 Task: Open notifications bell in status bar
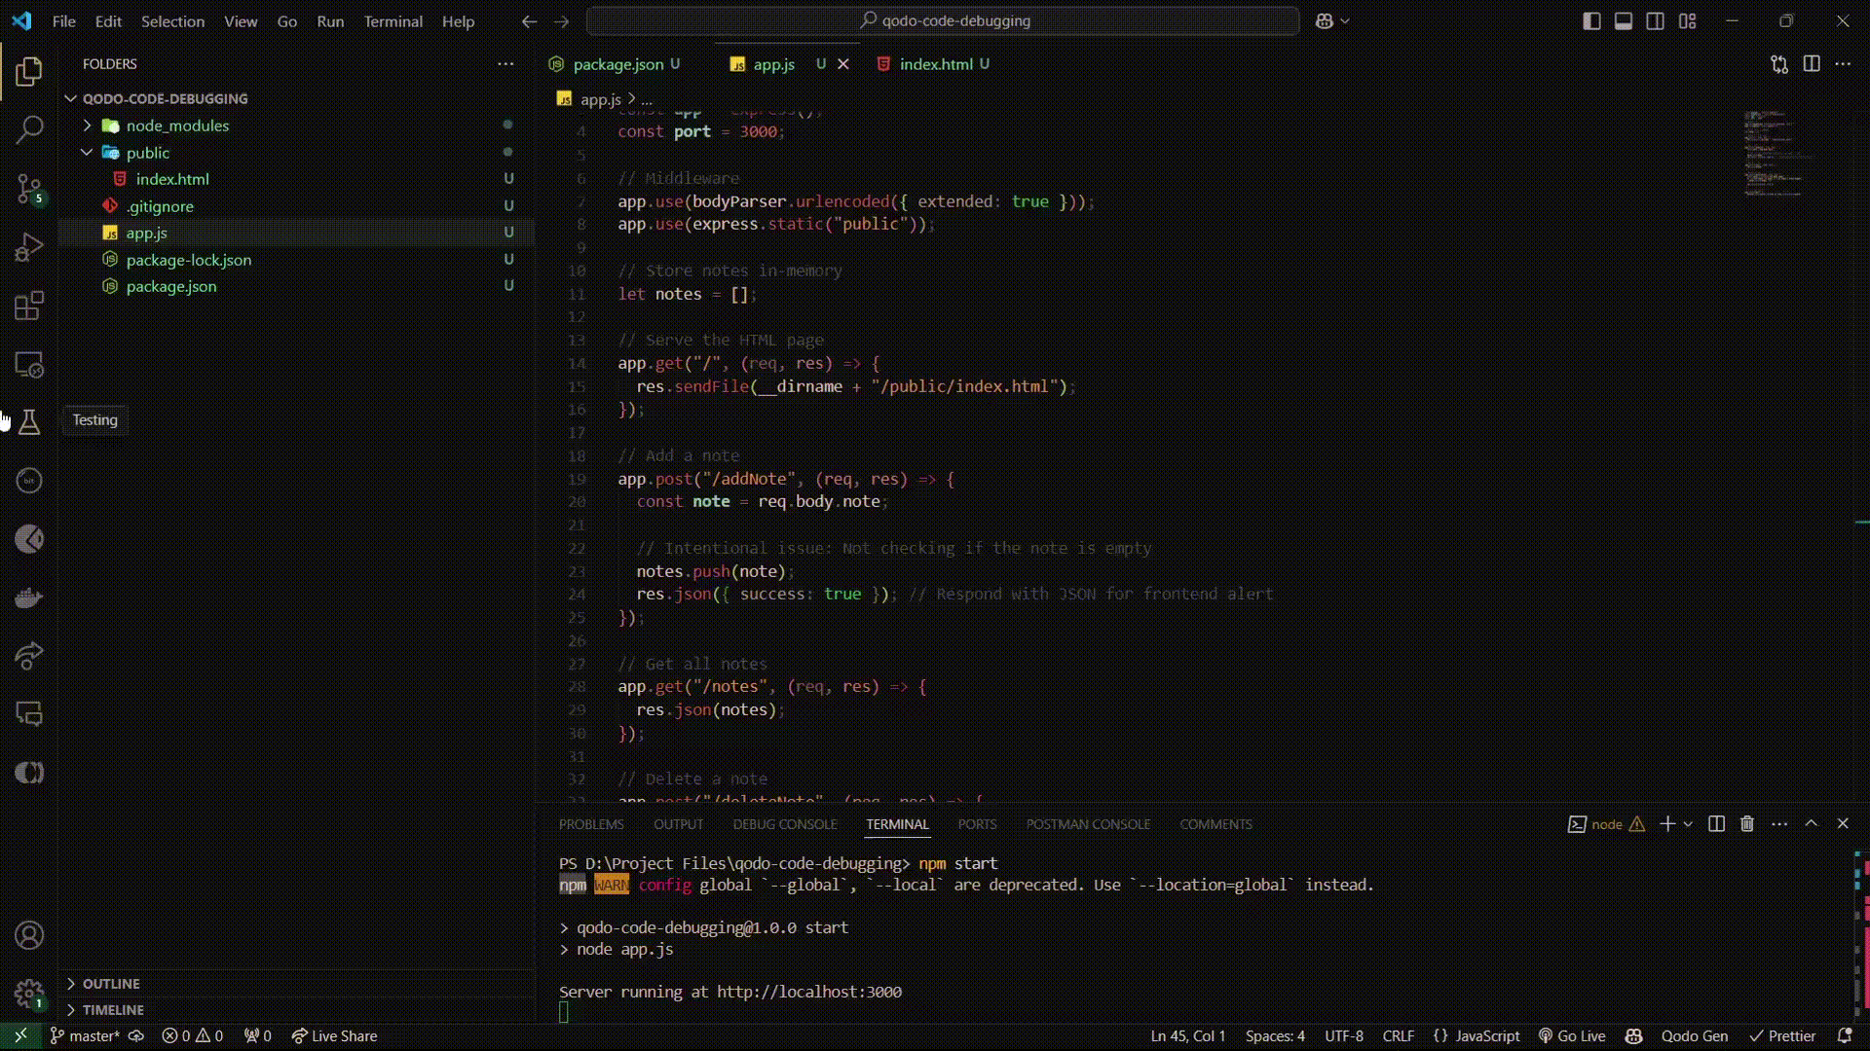[1844, 1036]
